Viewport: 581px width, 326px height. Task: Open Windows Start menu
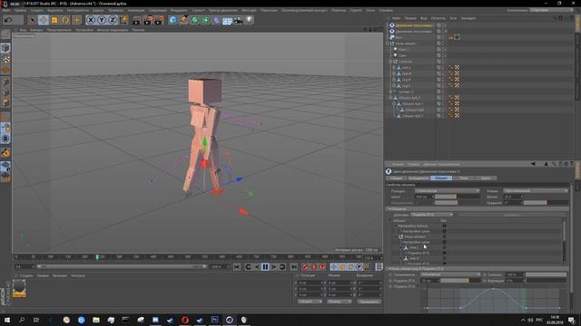(7, 320)
